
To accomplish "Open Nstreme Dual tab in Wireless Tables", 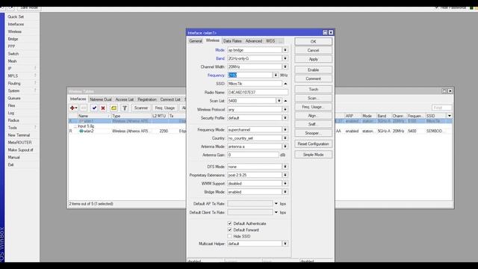I will (101, 99).
